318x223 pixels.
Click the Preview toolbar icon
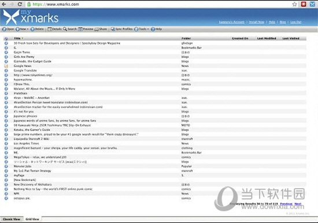[x=80, y=29]
